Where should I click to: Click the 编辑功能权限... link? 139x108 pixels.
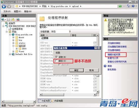point(115,55)
